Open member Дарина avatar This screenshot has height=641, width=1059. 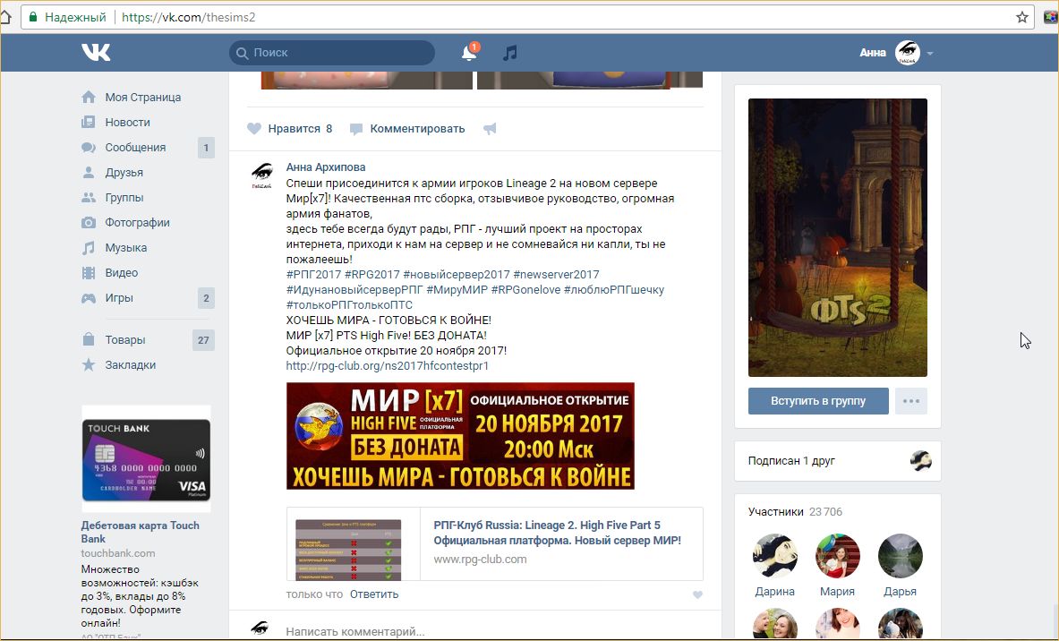click(x=774, y=556)
